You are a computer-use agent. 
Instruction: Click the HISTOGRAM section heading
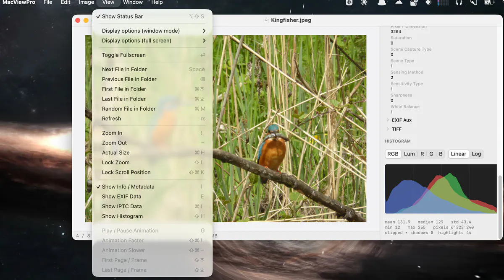pos(398,141)
